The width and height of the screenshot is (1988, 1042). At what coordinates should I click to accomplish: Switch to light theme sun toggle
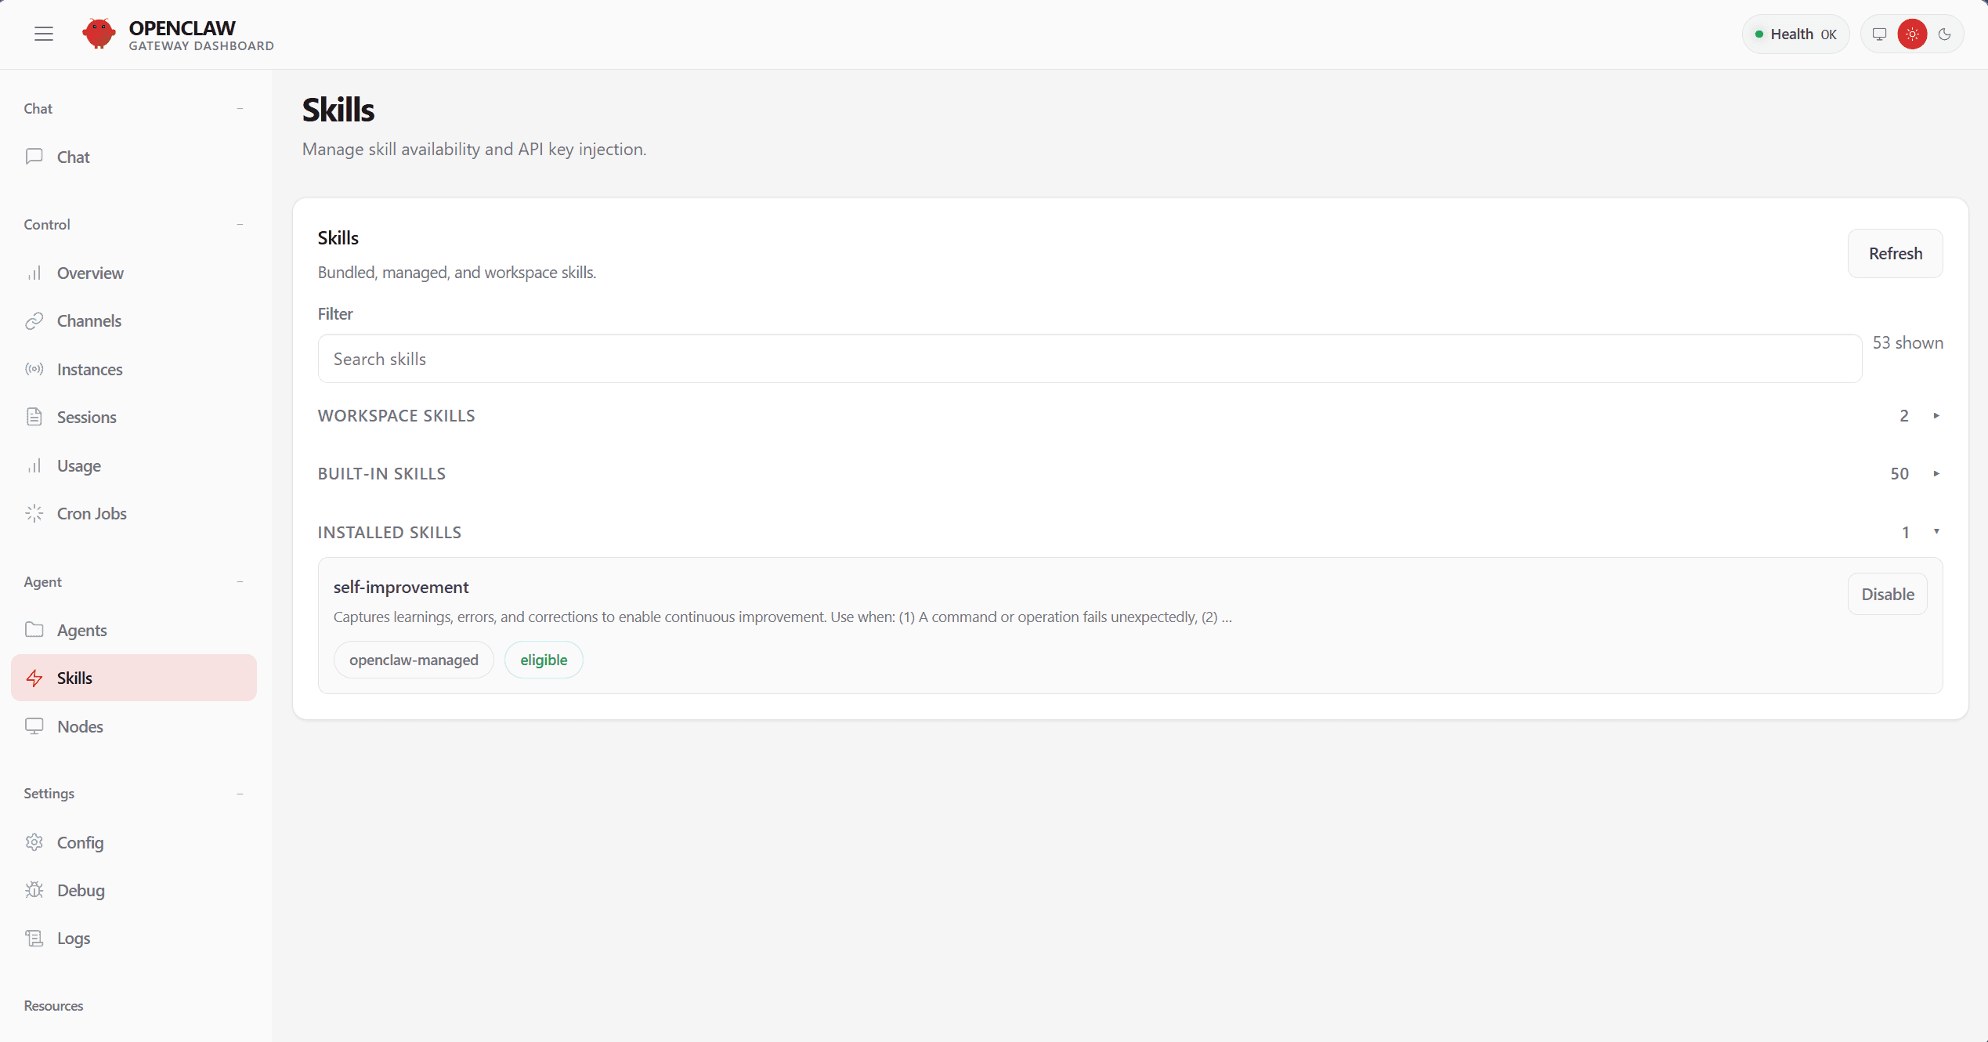1912,34
